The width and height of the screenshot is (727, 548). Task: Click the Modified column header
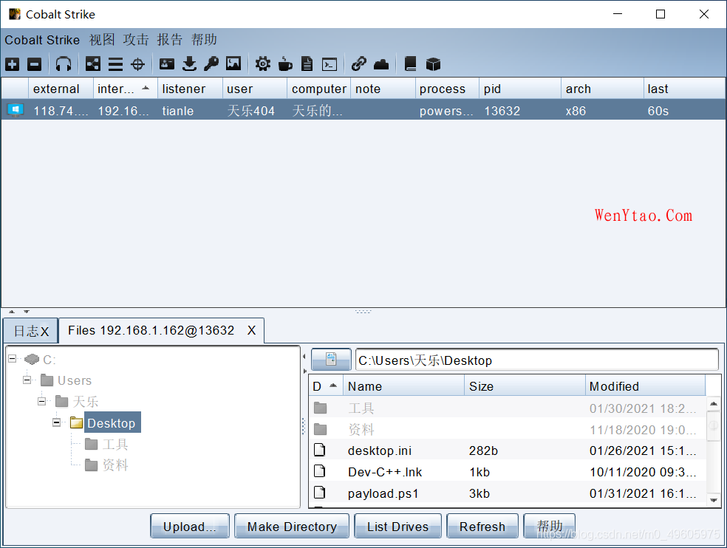pyautogui.click(x=646, y=386)
